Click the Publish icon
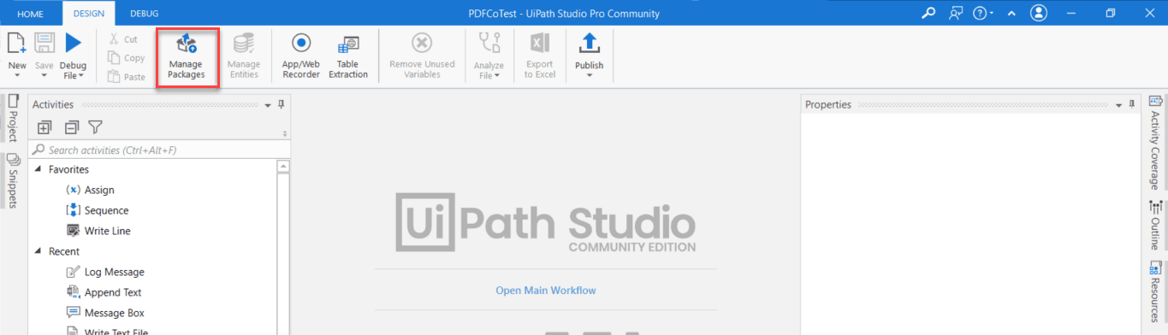 (x=589, y=44)
